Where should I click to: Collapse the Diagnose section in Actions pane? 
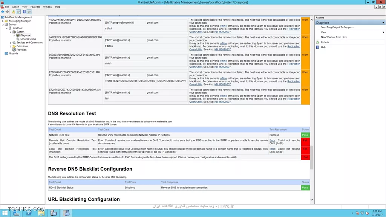coord(383,23)
